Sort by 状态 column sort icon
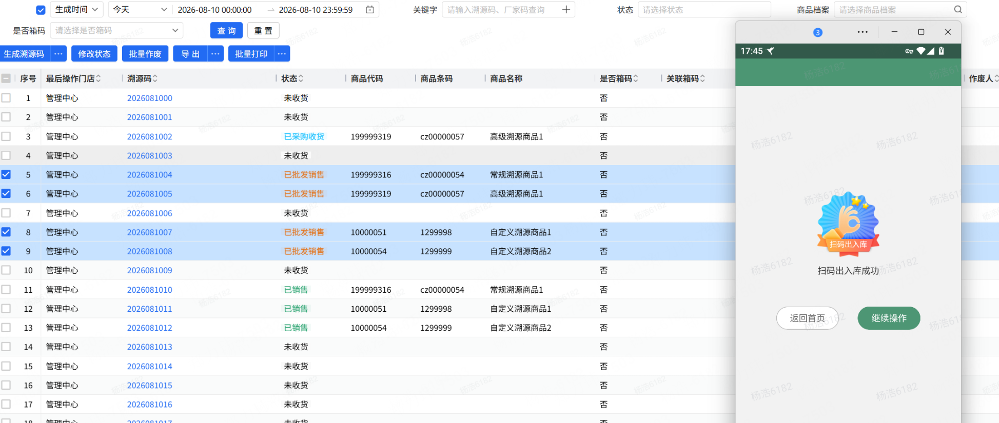 [301, 78]
